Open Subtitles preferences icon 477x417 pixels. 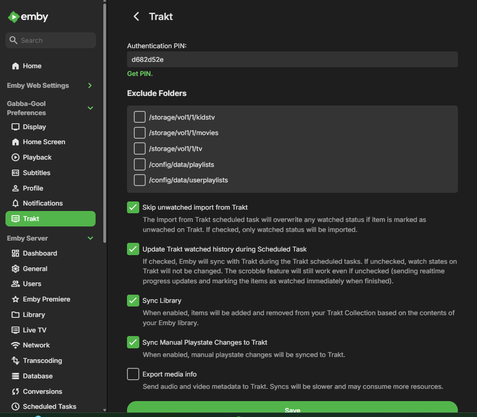point(15,173)
